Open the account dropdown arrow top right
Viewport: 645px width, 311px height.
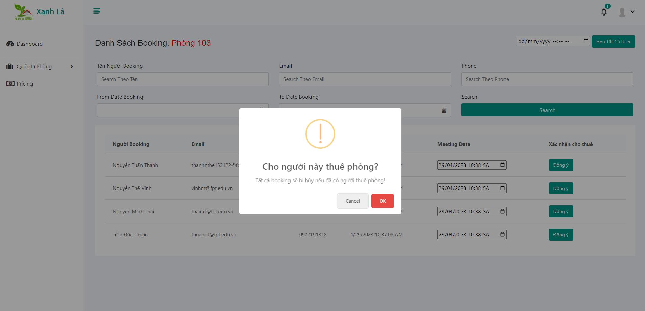[632, 11]
